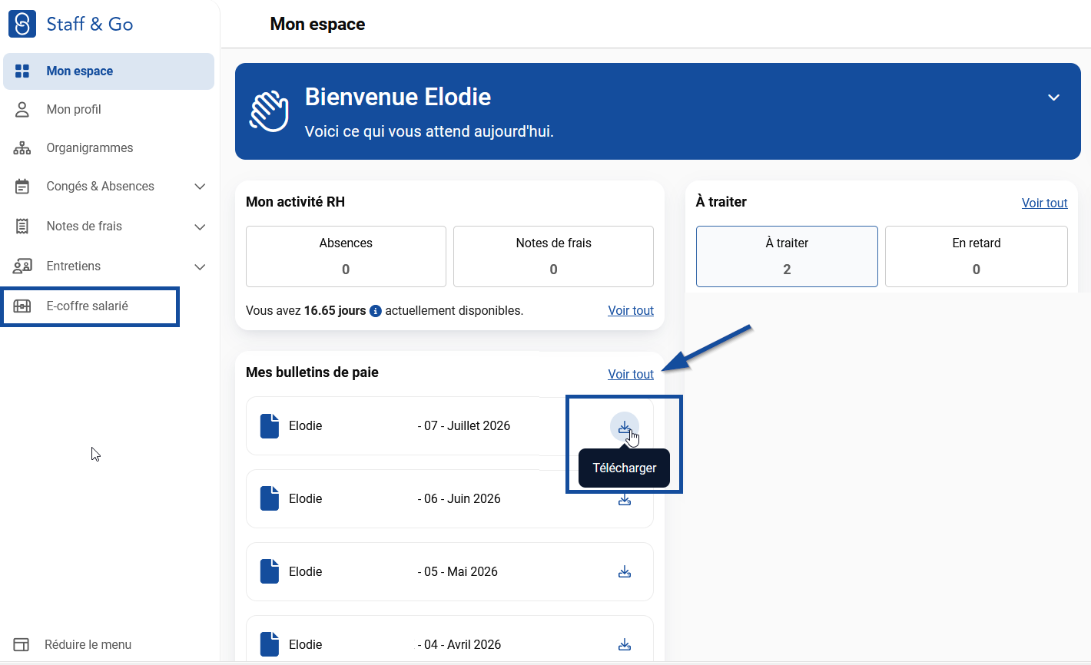Click the Entretiens interview icon
Screen dimensions: 1091x665
(22, 266)
